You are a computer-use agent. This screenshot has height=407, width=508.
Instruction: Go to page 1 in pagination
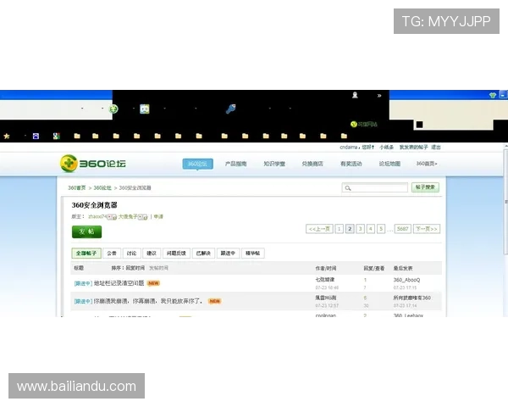[340, 229]
